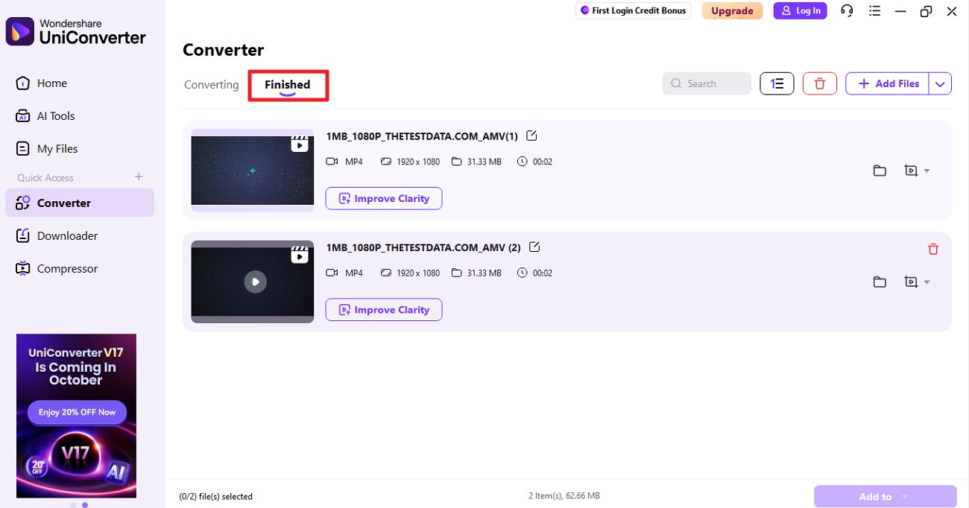Open the Compressor tool
This screenshot has width=969, height=508.
click(57, 268)
